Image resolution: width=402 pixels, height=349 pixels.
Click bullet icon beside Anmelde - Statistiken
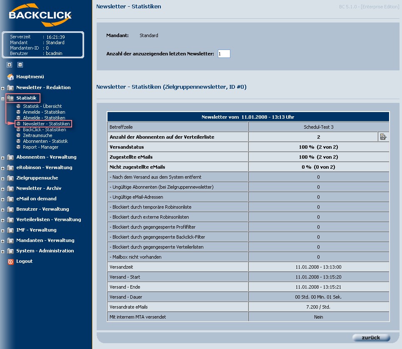pos(18,112)
